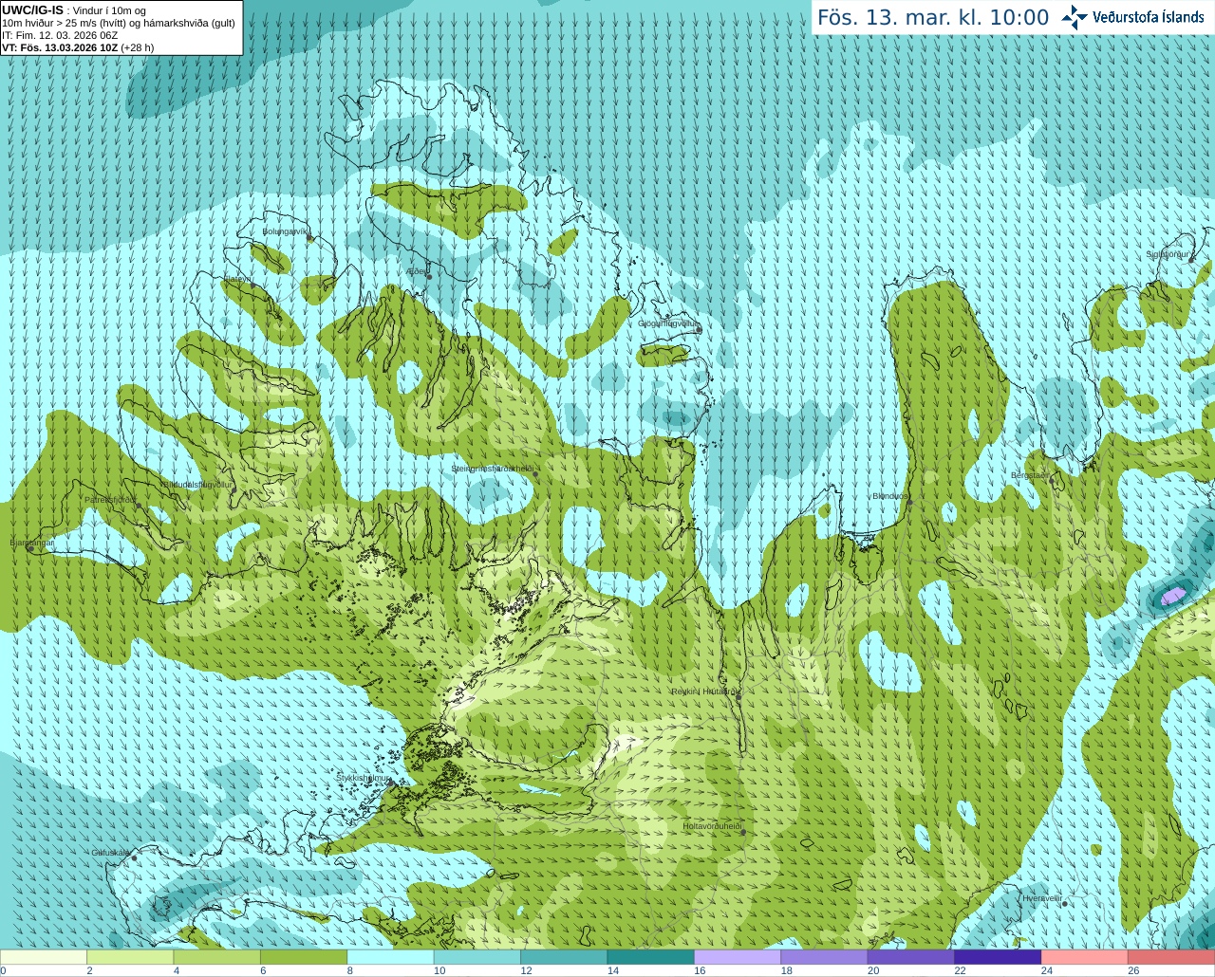The height and width of the screenshot is (977, 1215).
Task: Click the dark indigo 22–24 legend swatch
Action: coord(999,957)
